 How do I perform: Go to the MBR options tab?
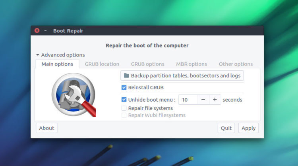tap(192, 64)
